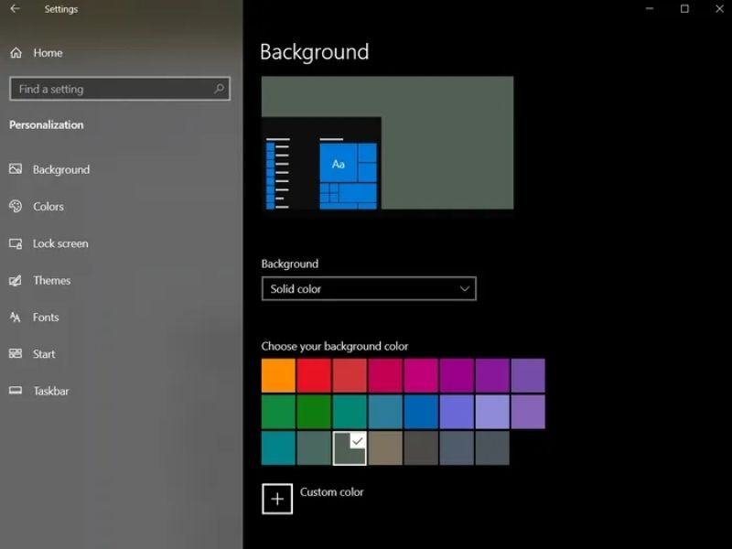The width and height of the screenshot is (732, 549).
Task: Click the Home house icon
Action: 16,53
